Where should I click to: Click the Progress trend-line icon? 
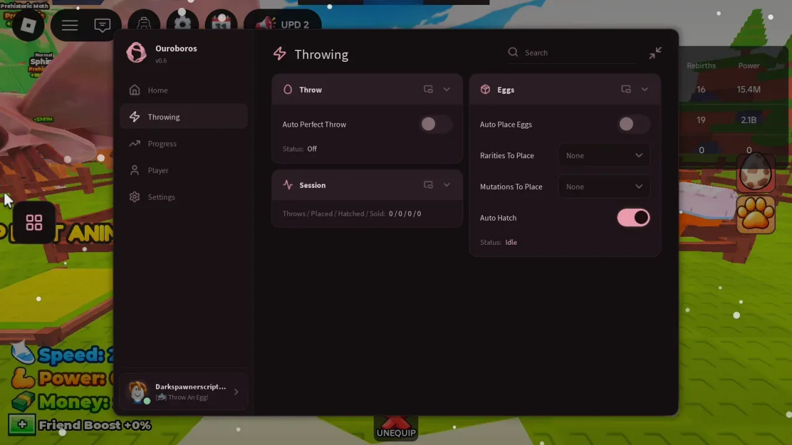point(134,143)
